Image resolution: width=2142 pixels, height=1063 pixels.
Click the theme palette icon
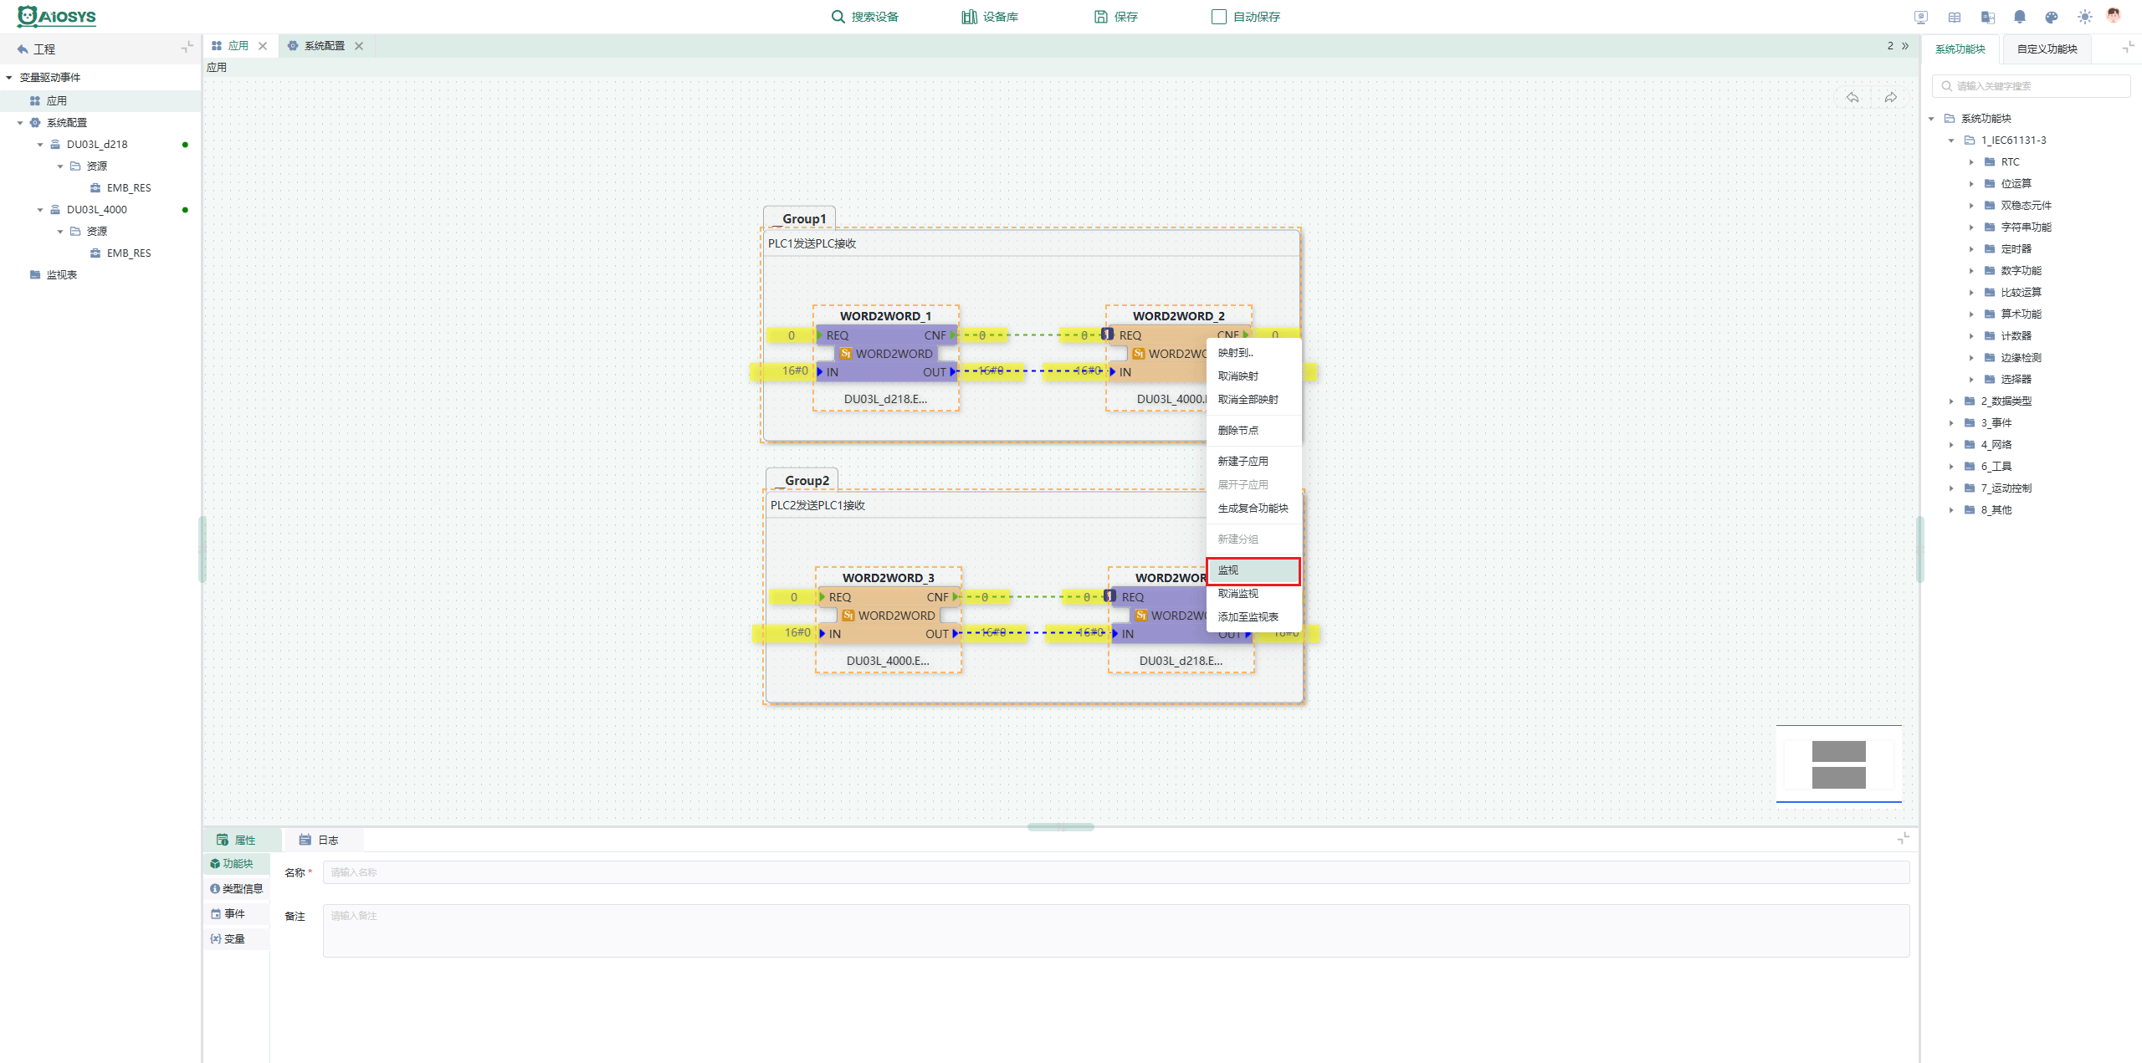[2052, 17]
